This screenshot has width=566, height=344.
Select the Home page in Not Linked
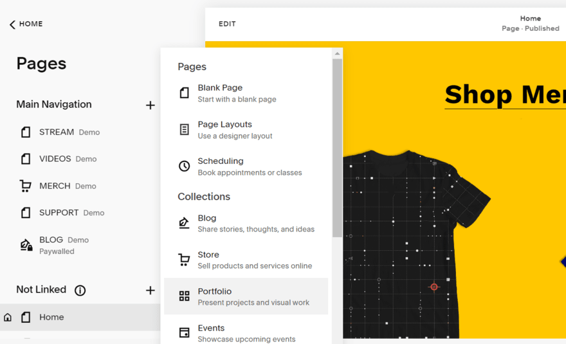[80, 317]
